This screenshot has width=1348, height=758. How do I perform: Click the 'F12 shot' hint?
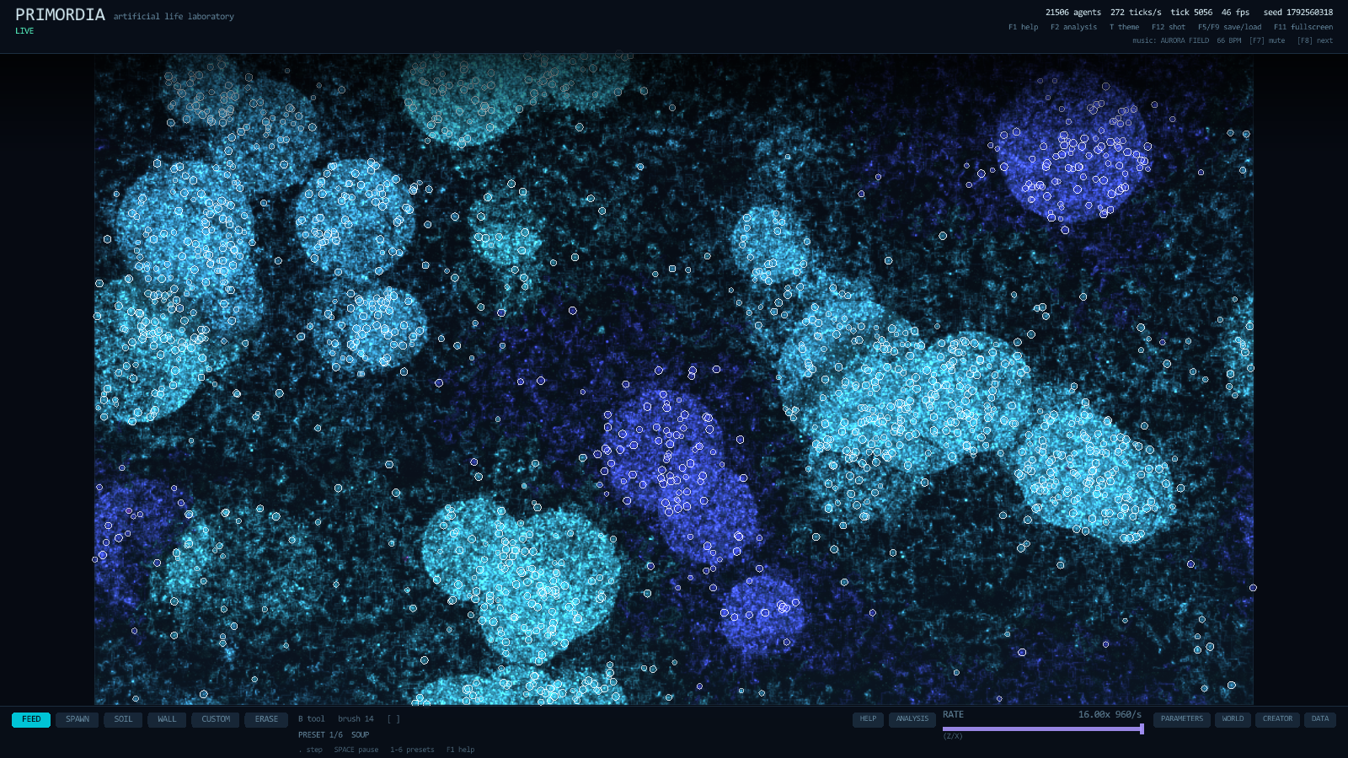[1169, 27]
